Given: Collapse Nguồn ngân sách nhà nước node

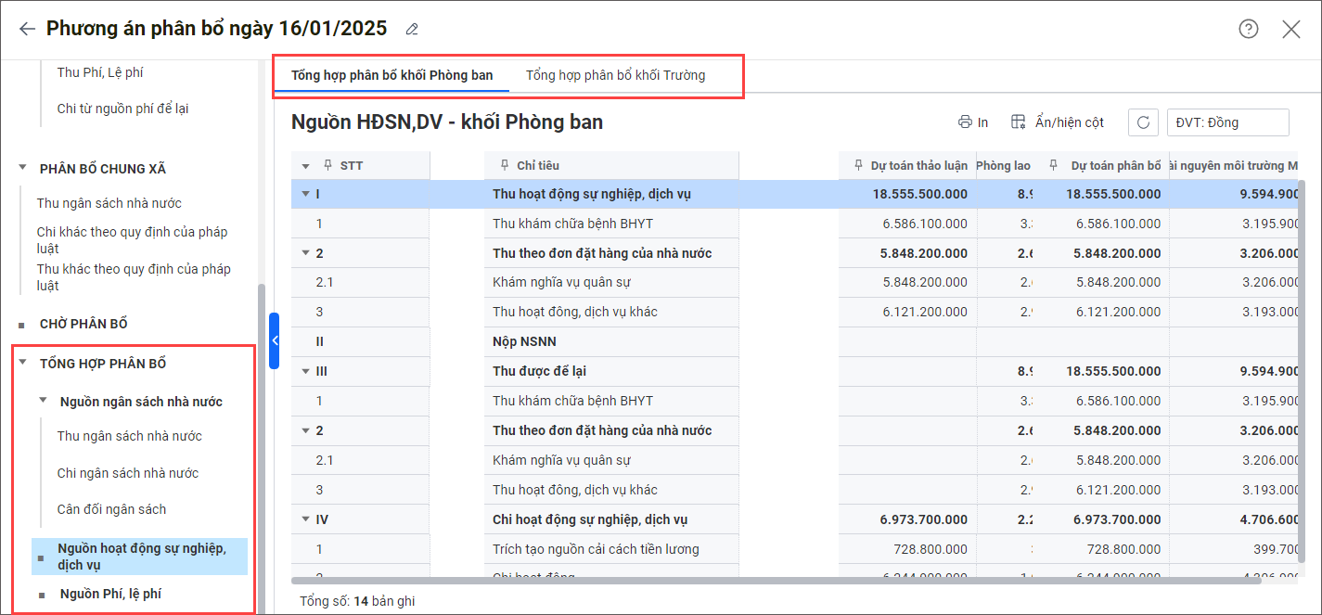Looking at the screenshot, I should pos(43,402).
